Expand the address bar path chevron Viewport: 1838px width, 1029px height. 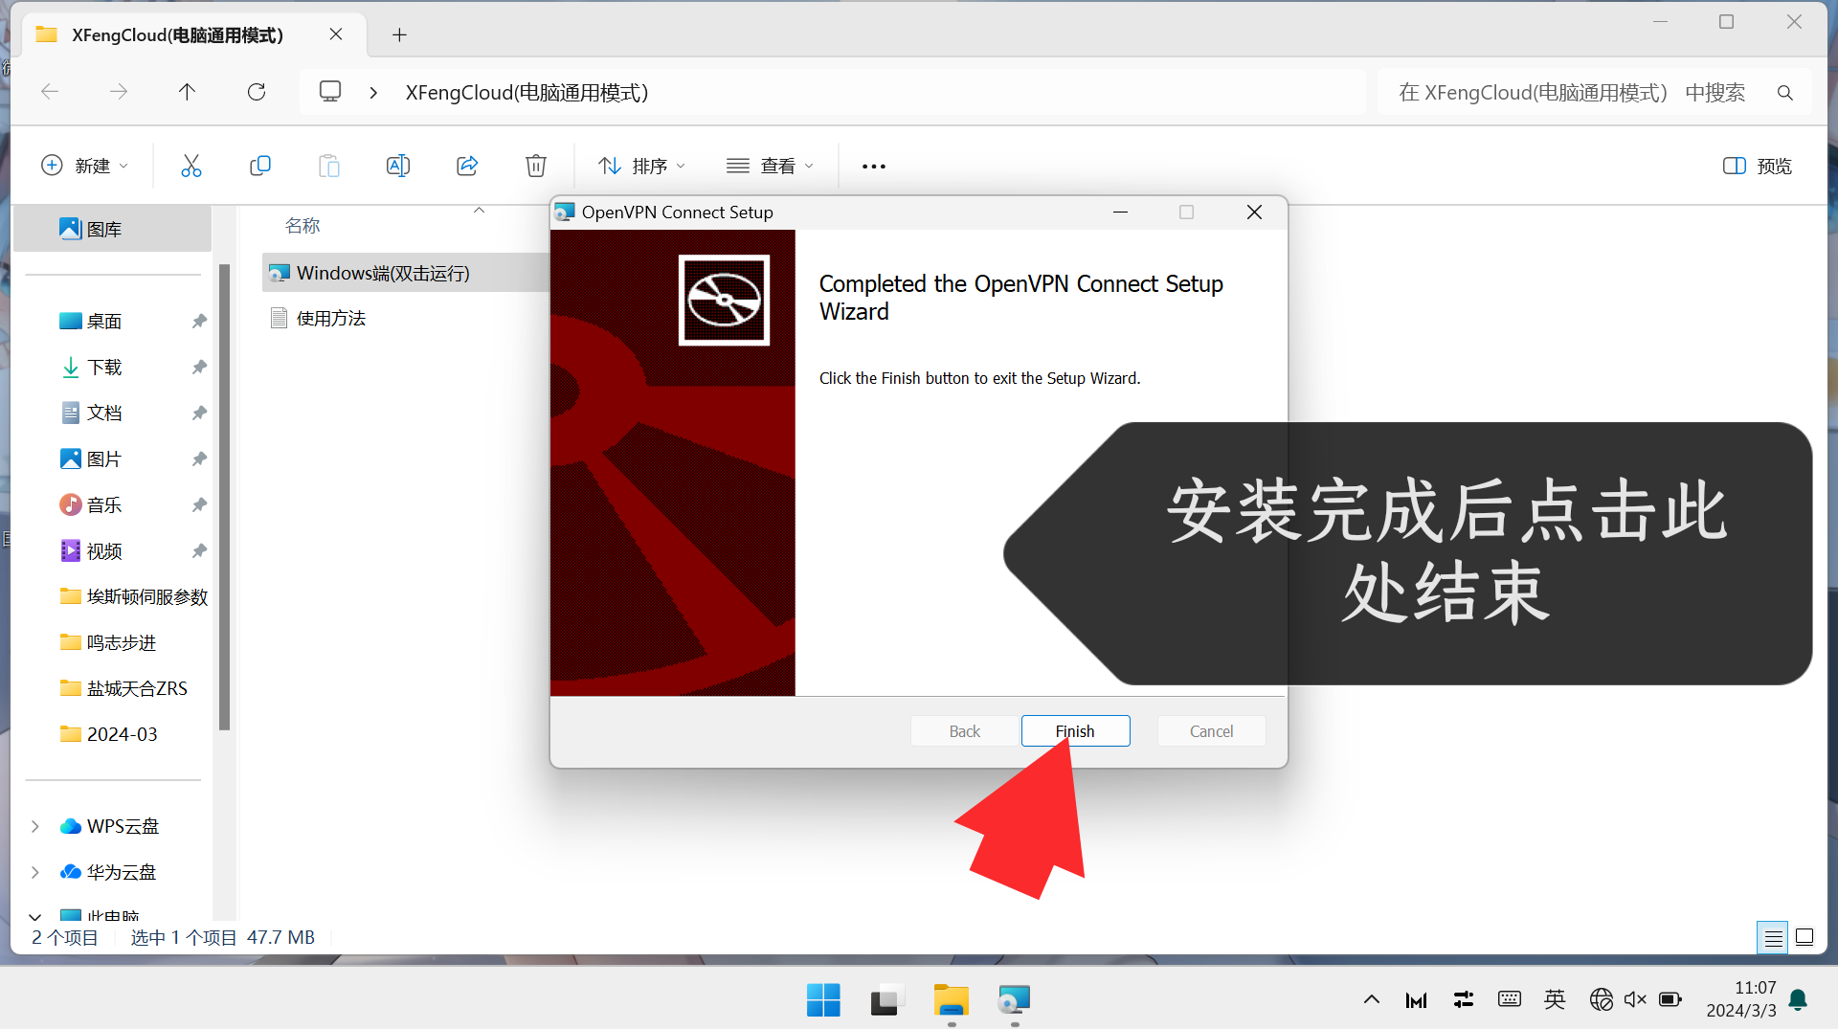[x=373, y=92]
